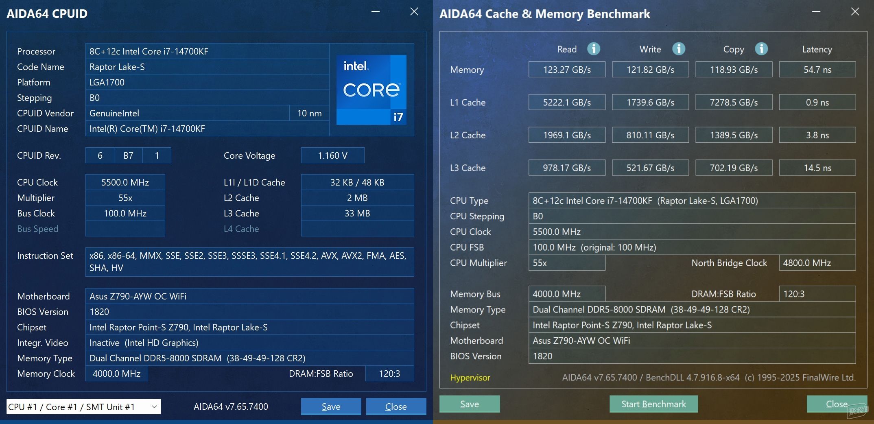Select the L2 Cache Latency 3.8 ns

[817, 135]
